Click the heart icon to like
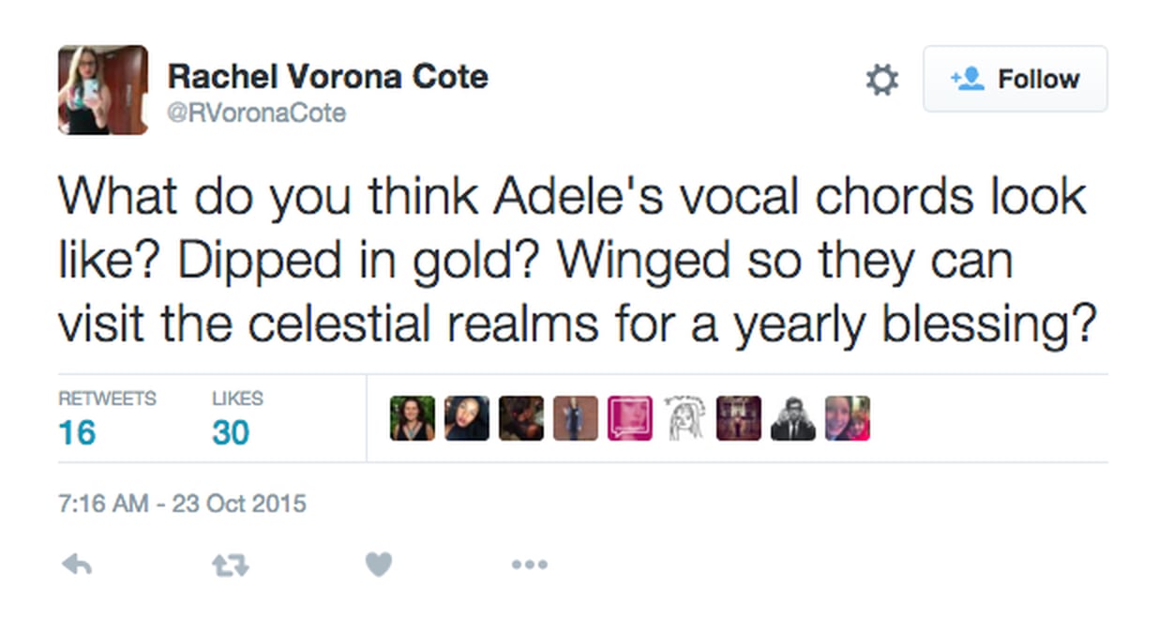Screen dimensions: 1174x634 379,564
